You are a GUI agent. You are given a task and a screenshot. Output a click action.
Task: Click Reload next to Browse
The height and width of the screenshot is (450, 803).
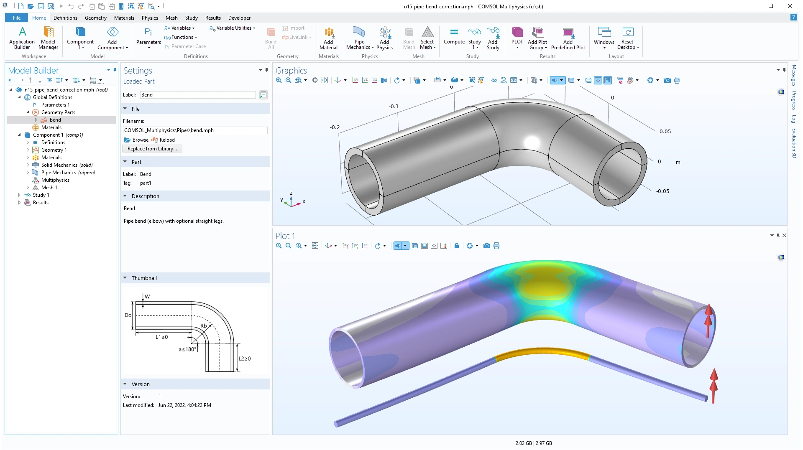click(x=164, y=140)
